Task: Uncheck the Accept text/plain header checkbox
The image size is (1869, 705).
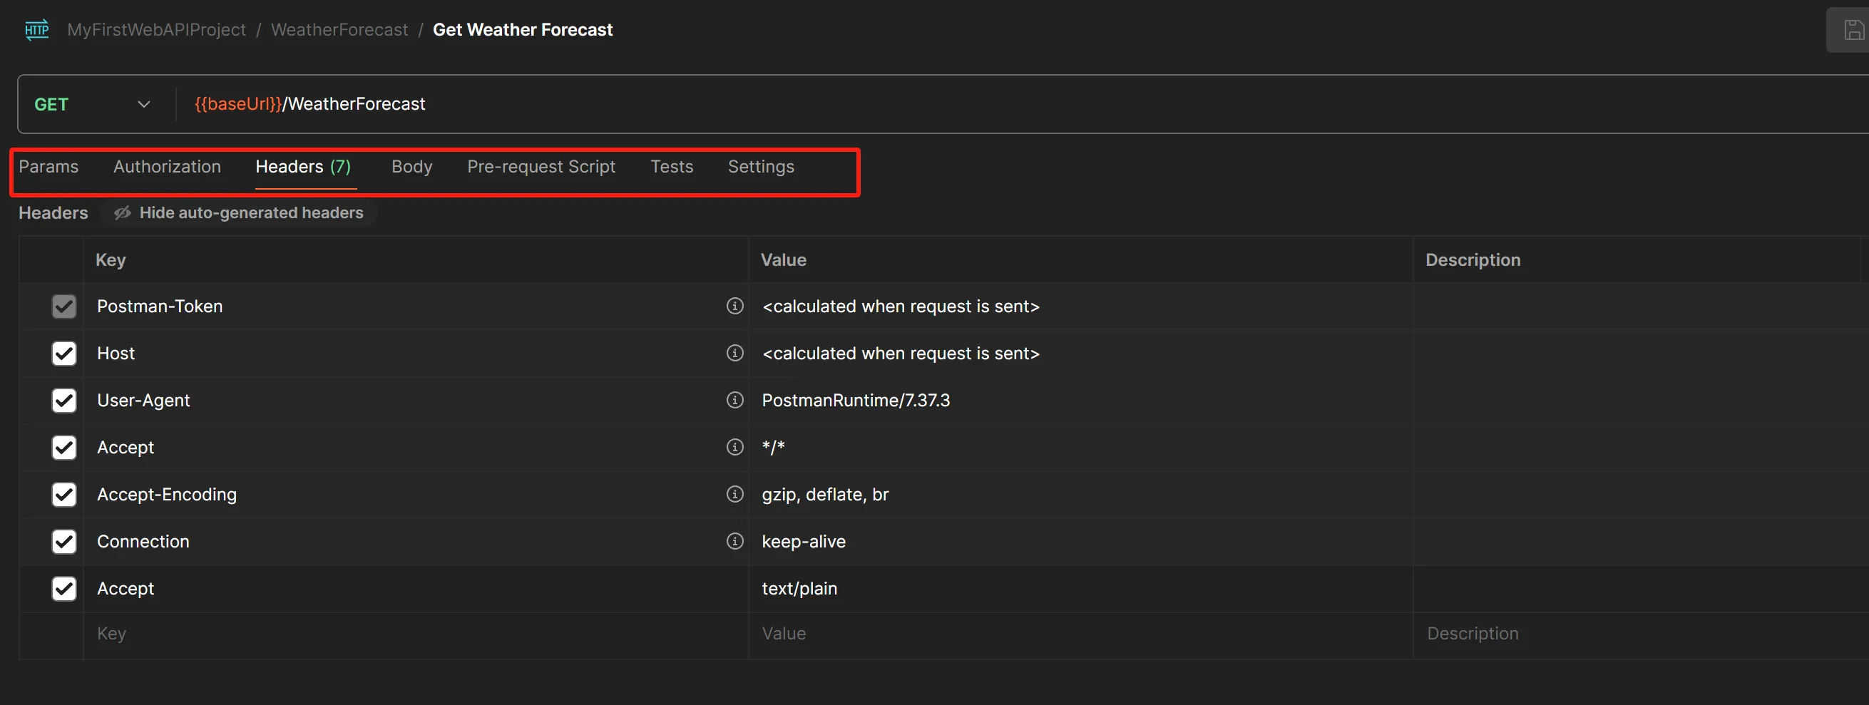Action: click(64, 588)
